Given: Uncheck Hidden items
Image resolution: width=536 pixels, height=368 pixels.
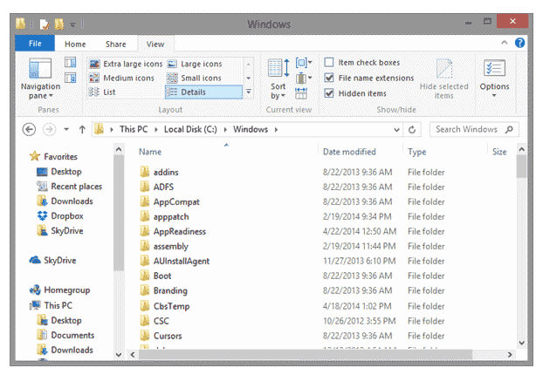Looking at the screenshot, I should coord(329,93).
